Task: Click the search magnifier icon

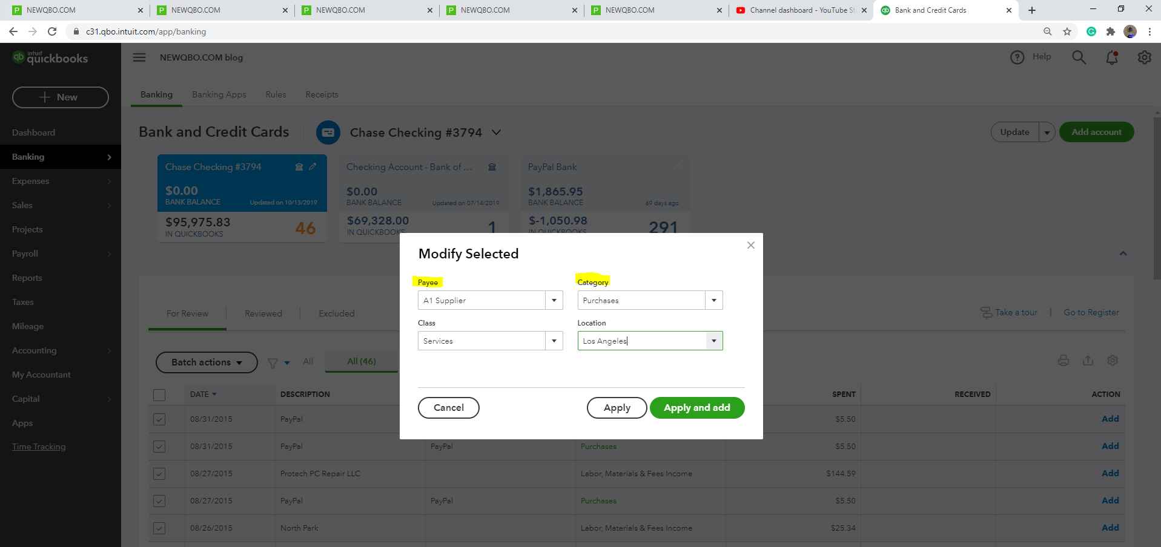Action: 1079,57
